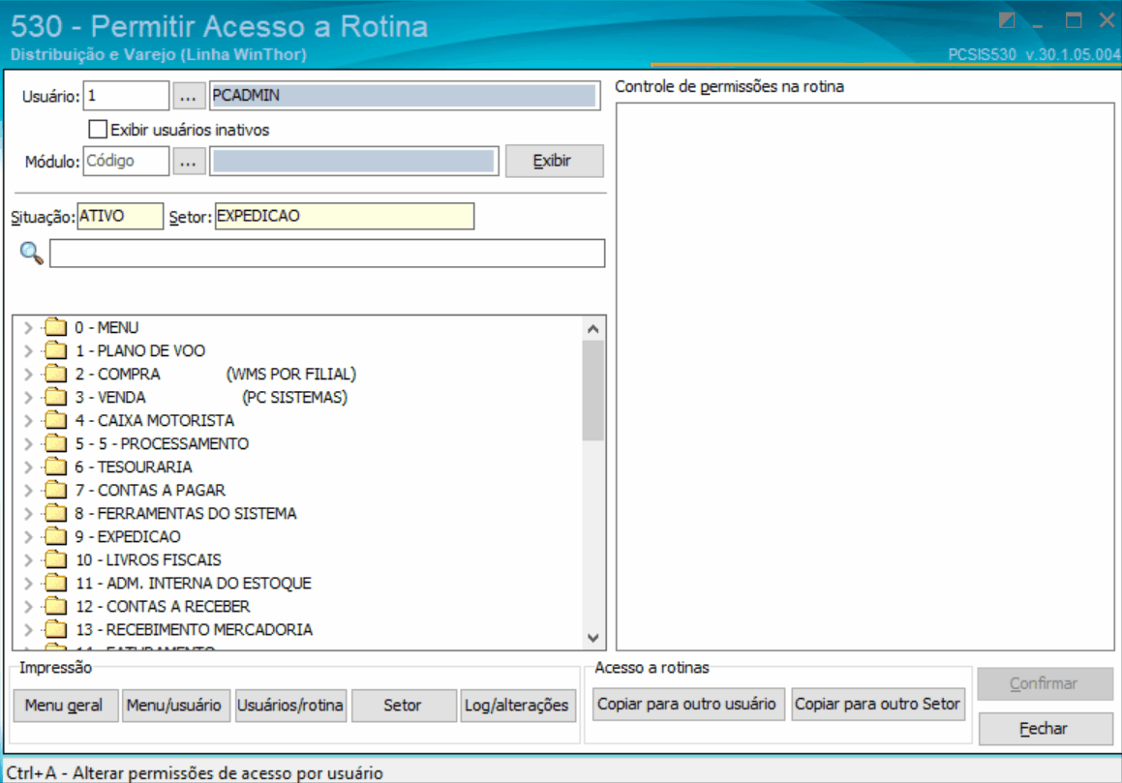Select the 4 - CAIXA MOTORISTA folder icon
1122x783 pixels.
pos(56,420)
